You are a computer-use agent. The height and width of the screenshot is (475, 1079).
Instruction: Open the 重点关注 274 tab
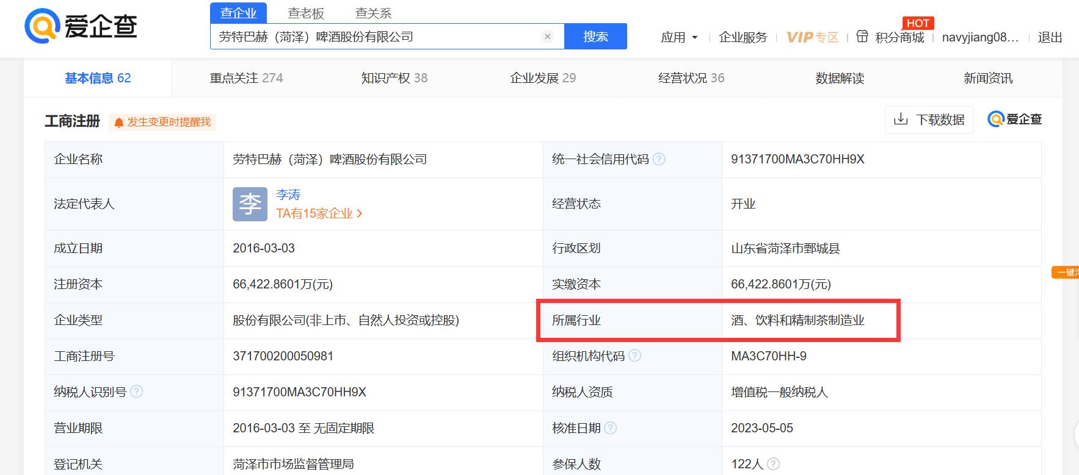click(x=246, y=78)
